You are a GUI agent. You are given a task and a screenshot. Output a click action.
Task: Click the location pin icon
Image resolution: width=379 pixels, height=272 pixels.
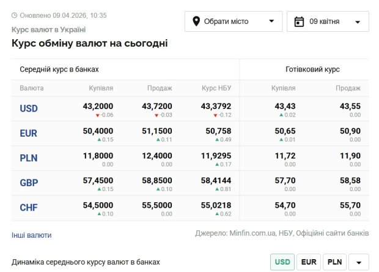pos(197,21)
